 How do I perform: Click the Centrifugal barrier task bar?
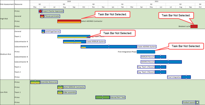coord(43,31)
